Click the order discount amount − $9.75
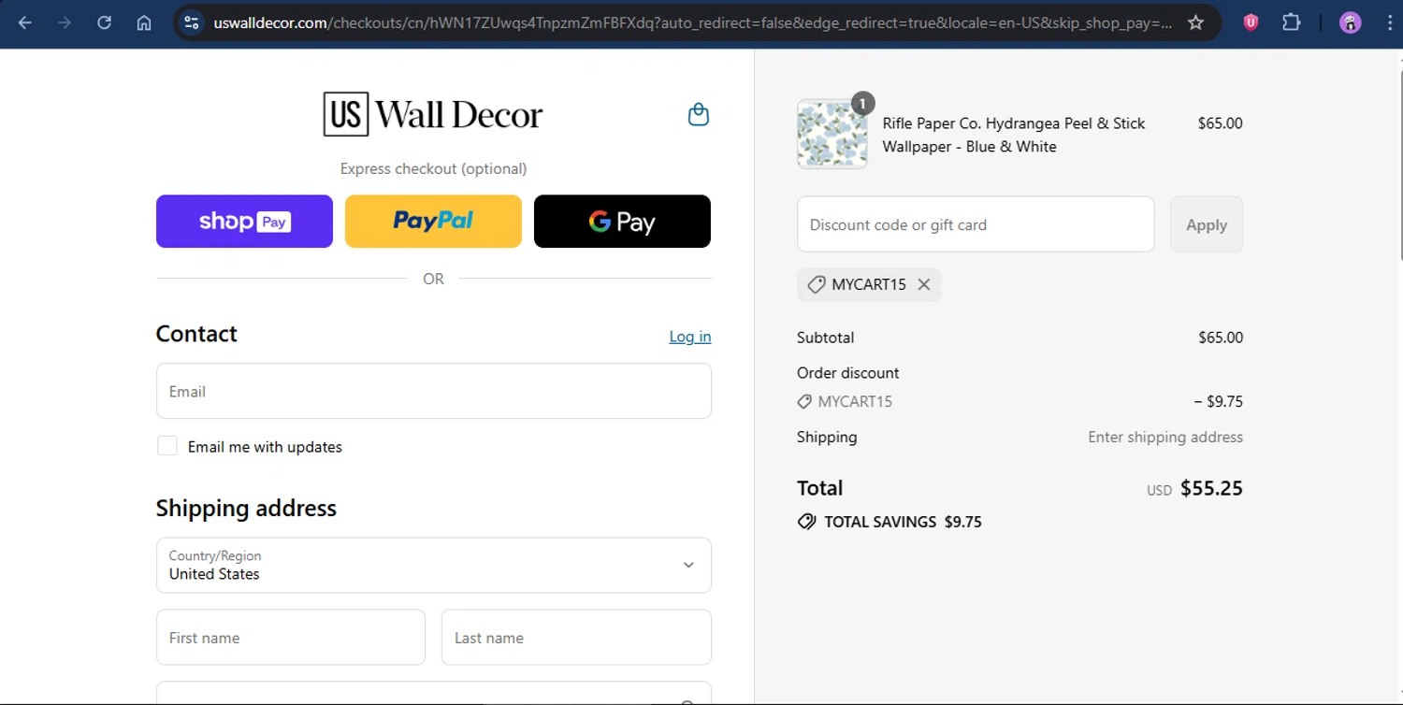 click(x=1218, y=401)
